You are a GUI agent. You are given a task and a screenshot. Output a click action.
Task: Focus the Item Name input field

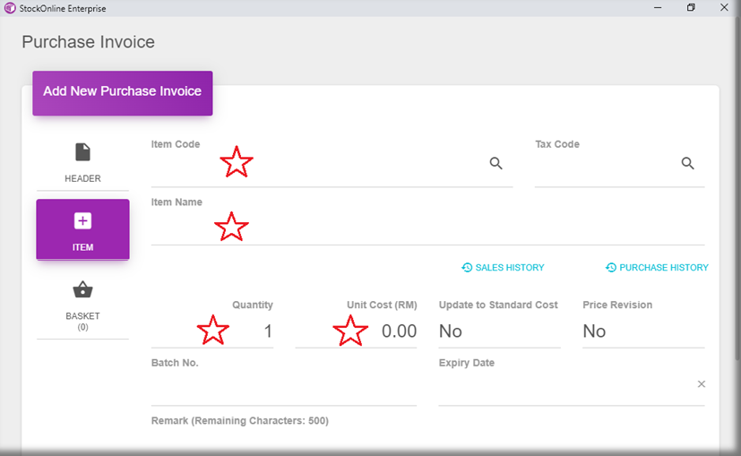tap(427, 228)
